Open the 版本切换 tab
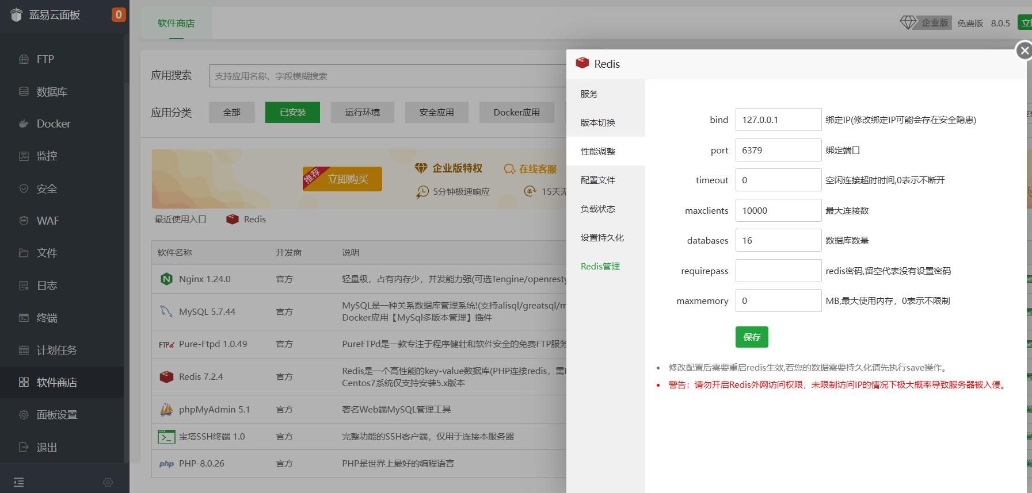This screenshot has height=493, width=1032. [x=606, y=122]
